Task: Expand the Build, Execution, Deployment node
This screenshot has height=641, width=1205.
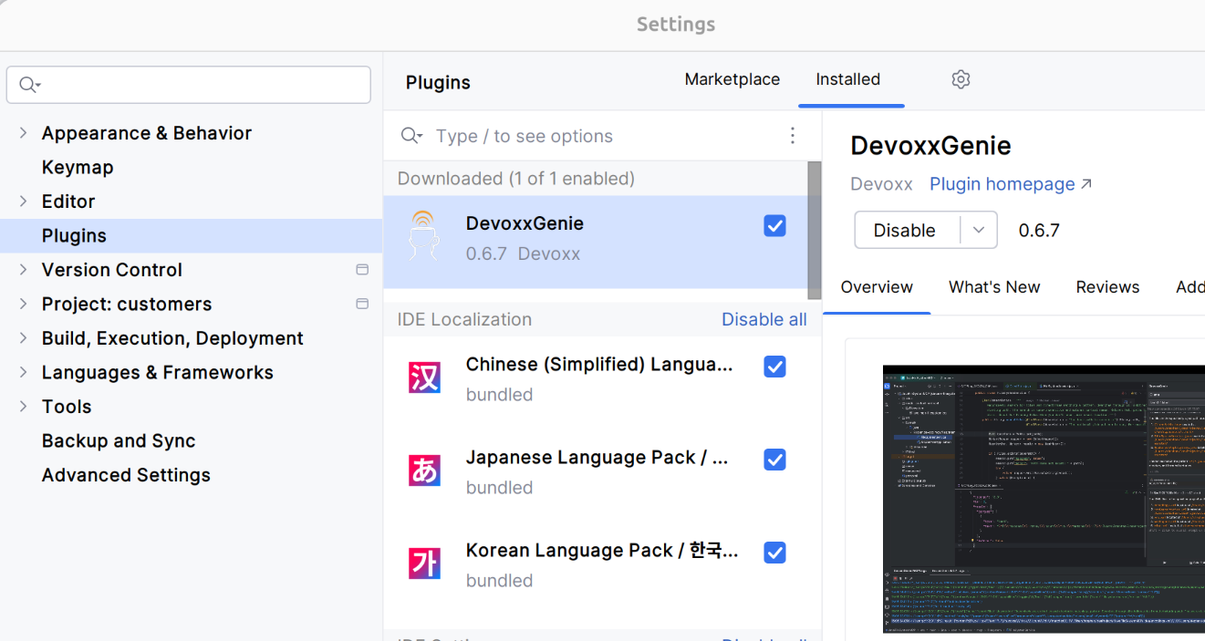Action: tap(23, 338)
